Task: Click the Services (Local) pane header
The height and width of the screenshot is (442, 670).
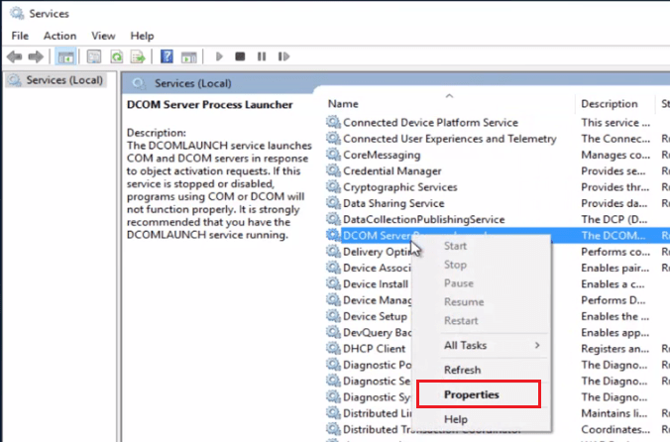Action: (x=192, y=83)
